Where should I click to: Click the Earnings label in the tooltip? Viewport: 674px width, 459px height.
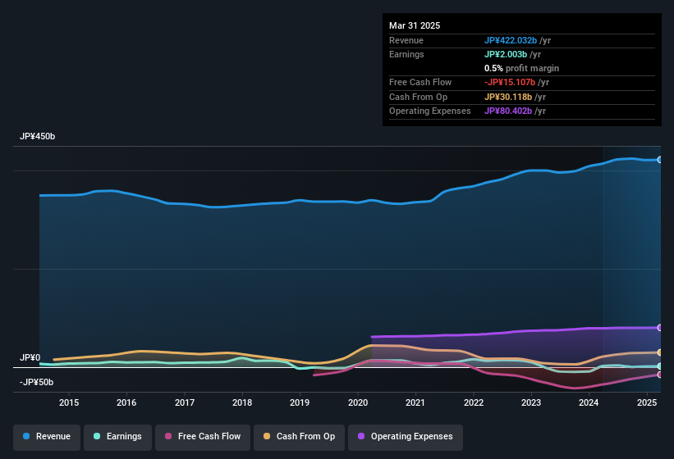406,54
